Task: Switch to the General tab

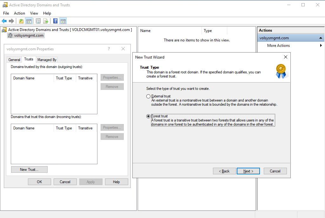Action: [x=14, y=59]
